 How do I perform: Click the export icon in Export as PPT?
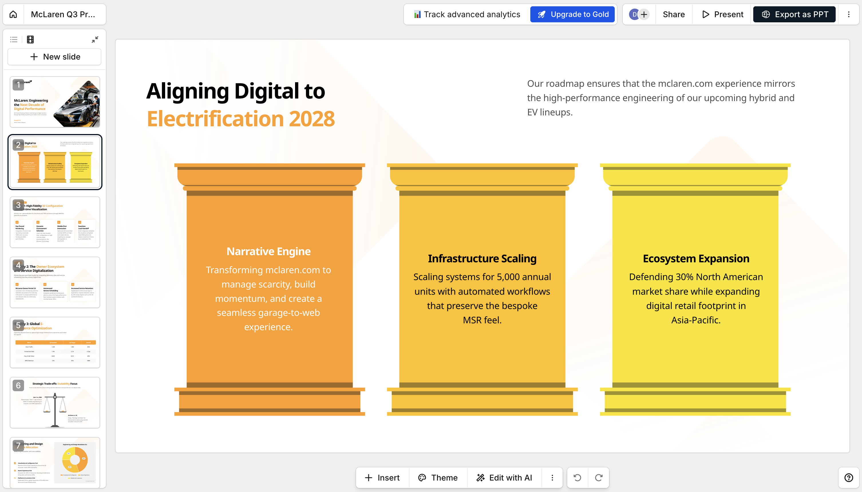click(x=766, y=14)
